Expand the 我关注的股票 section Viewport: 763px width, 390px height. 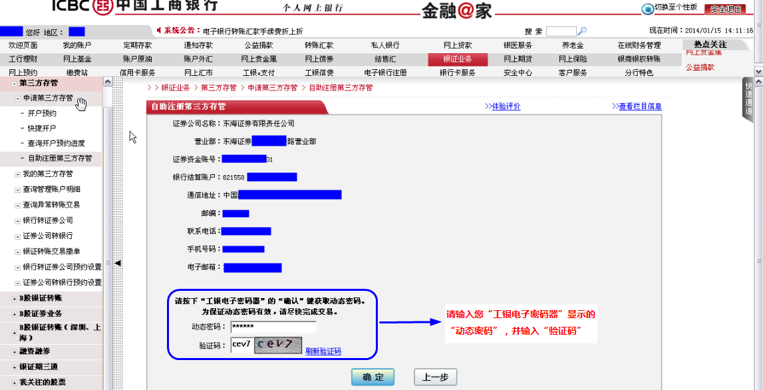(15, 383)
